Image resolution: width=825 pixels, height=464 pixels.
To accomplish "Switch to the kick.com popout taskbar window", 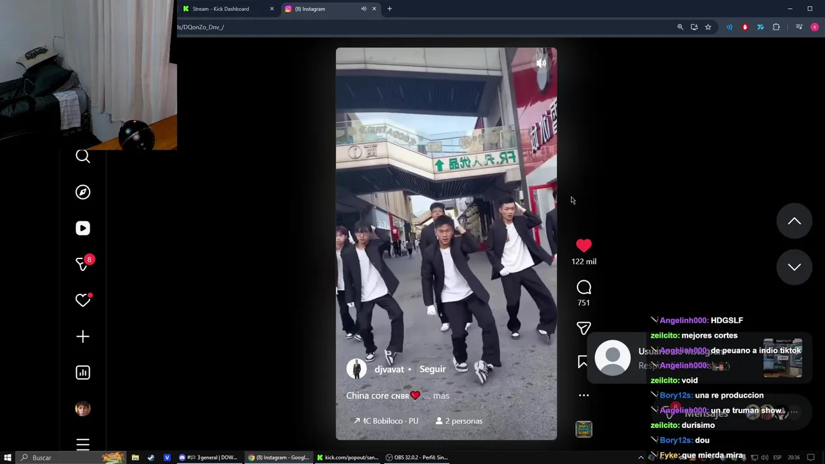I will point(347,458).
